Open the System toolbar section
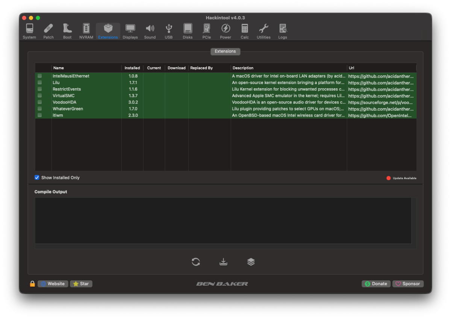The height and width of the screenshot is (319, 451). (x=29, y=32)
